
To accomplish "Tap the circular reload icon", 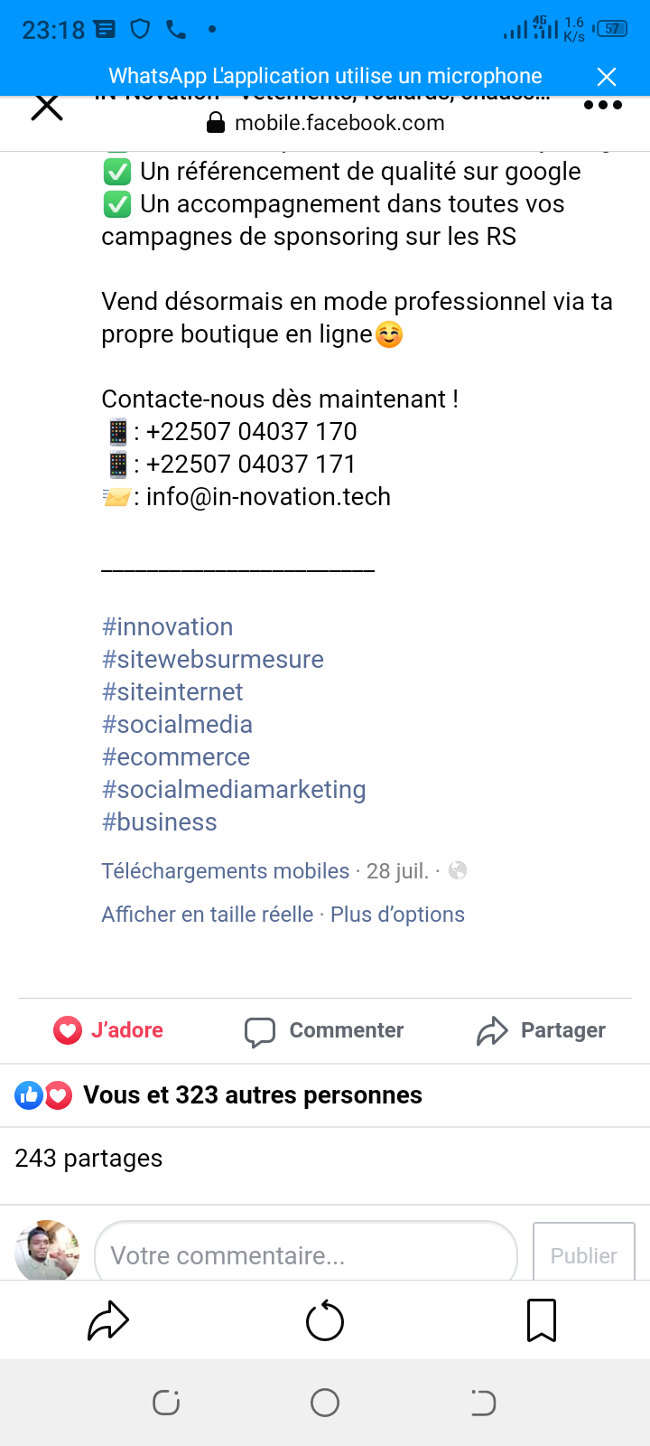I will 325,1321.
